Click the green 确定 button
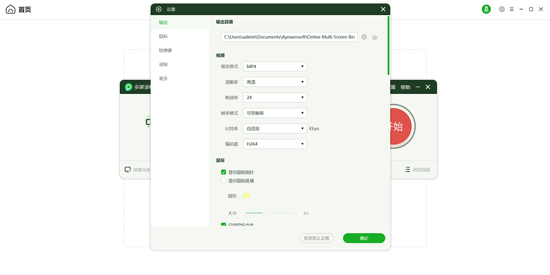 click(x=364, y=238)
